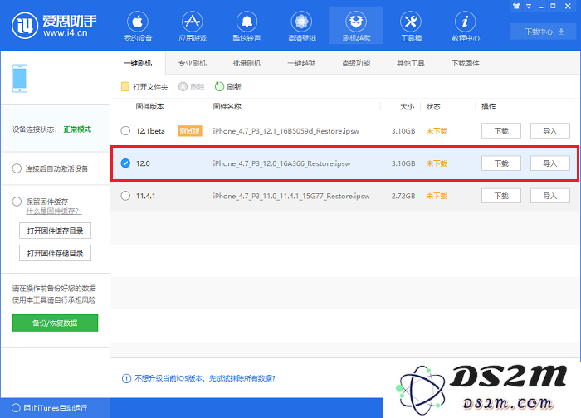581x418 pixels.
Task: Toggle 连接后自动激活设备 option
Action: [17, 168]
